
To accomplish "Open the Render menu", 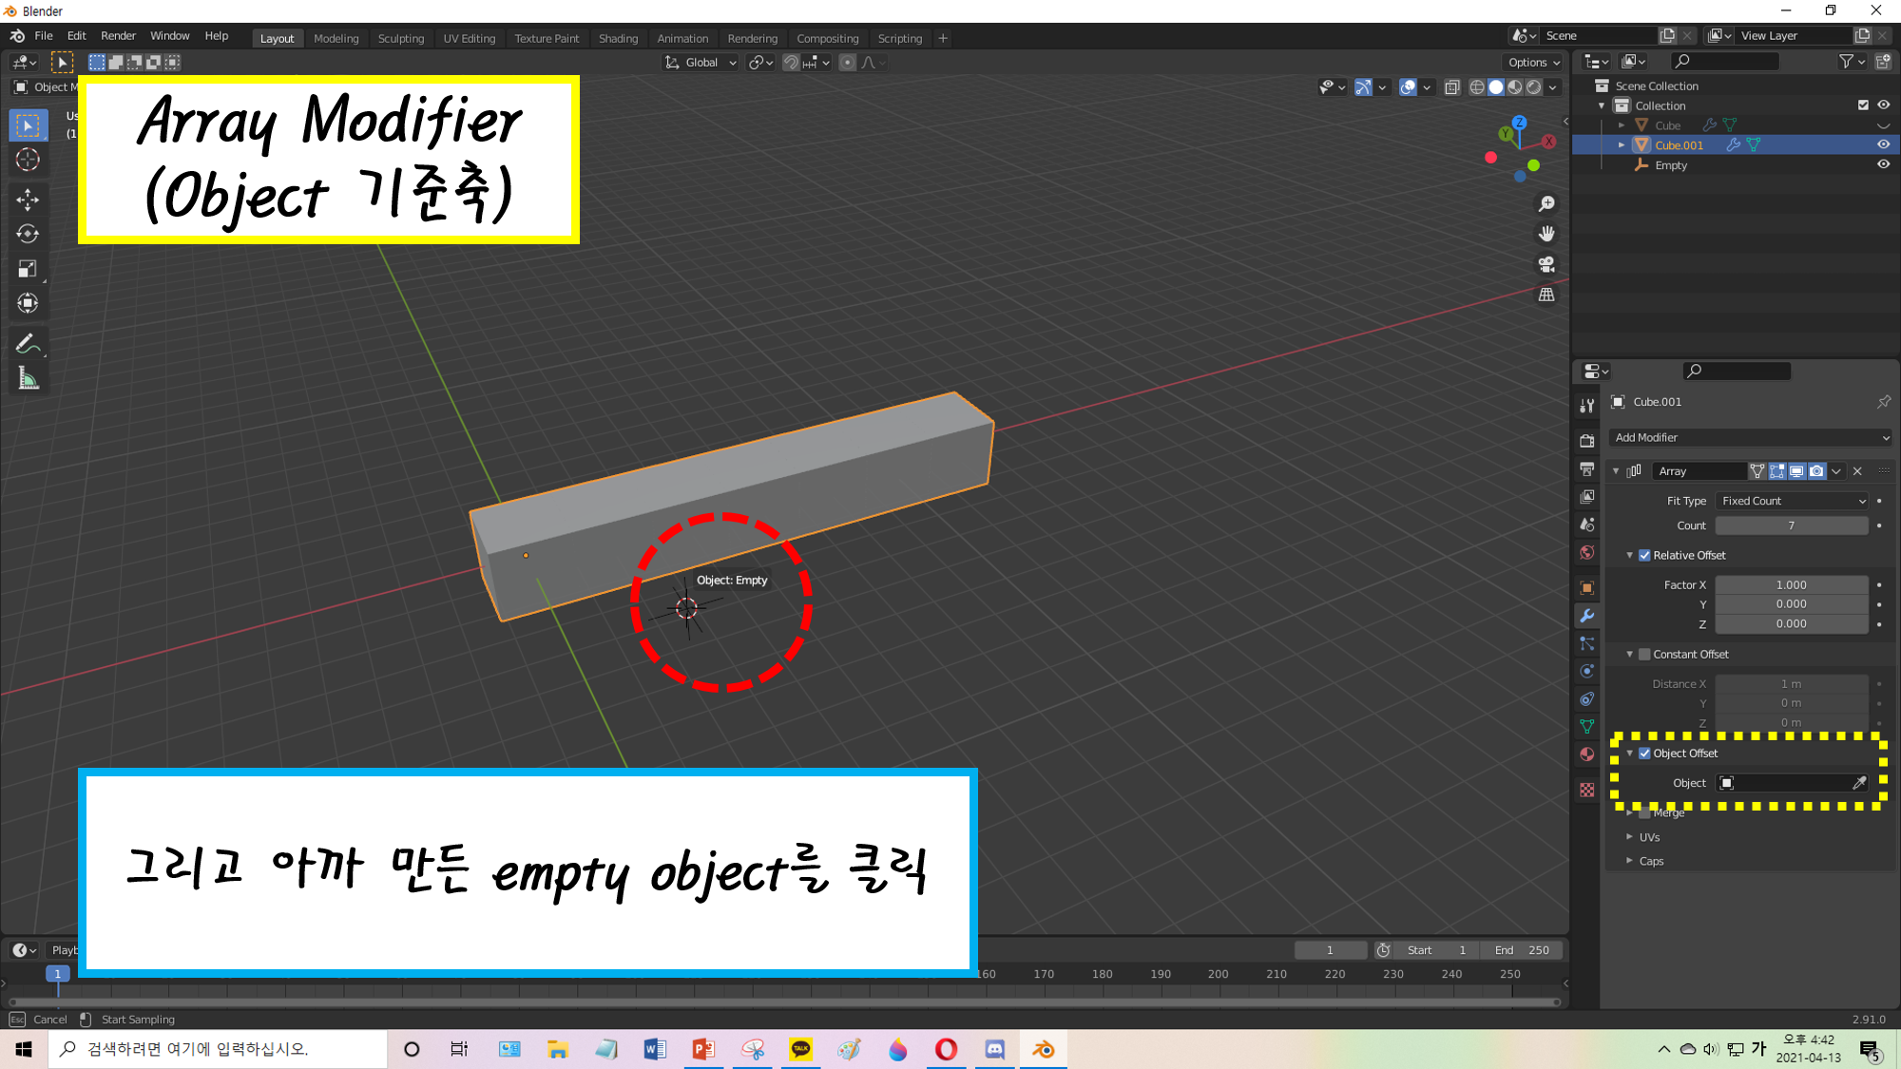I will tap(118, 36).
